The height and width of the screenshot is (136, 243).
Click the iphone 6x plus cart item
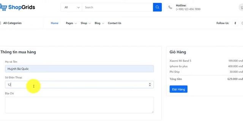(x=178, y=66)
